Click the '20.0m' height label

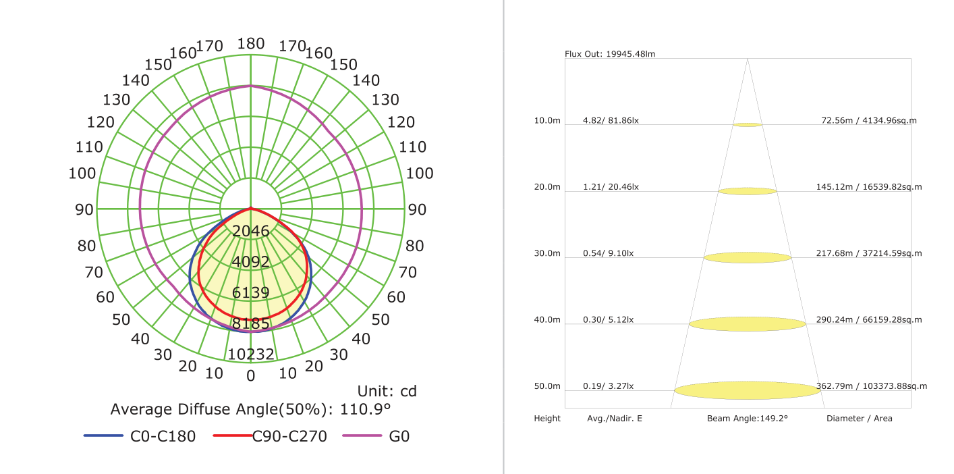click(547, 186)
